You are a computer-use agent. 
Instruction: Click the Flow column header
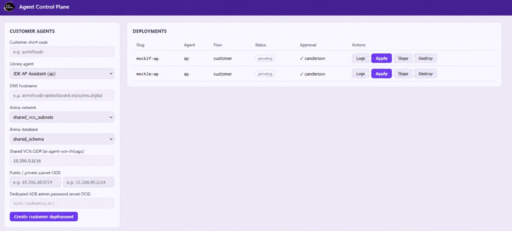(x=218, y=45)
